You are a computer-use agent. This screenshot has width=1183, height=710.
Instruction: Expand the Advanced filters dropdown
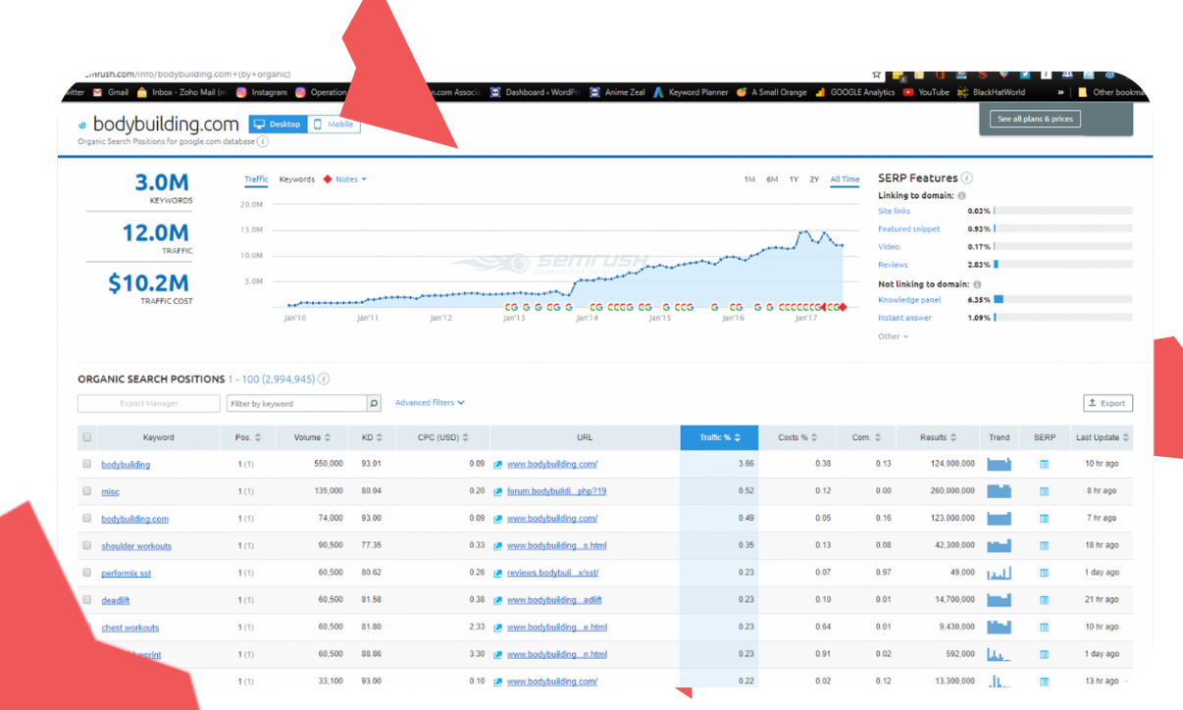430,403
